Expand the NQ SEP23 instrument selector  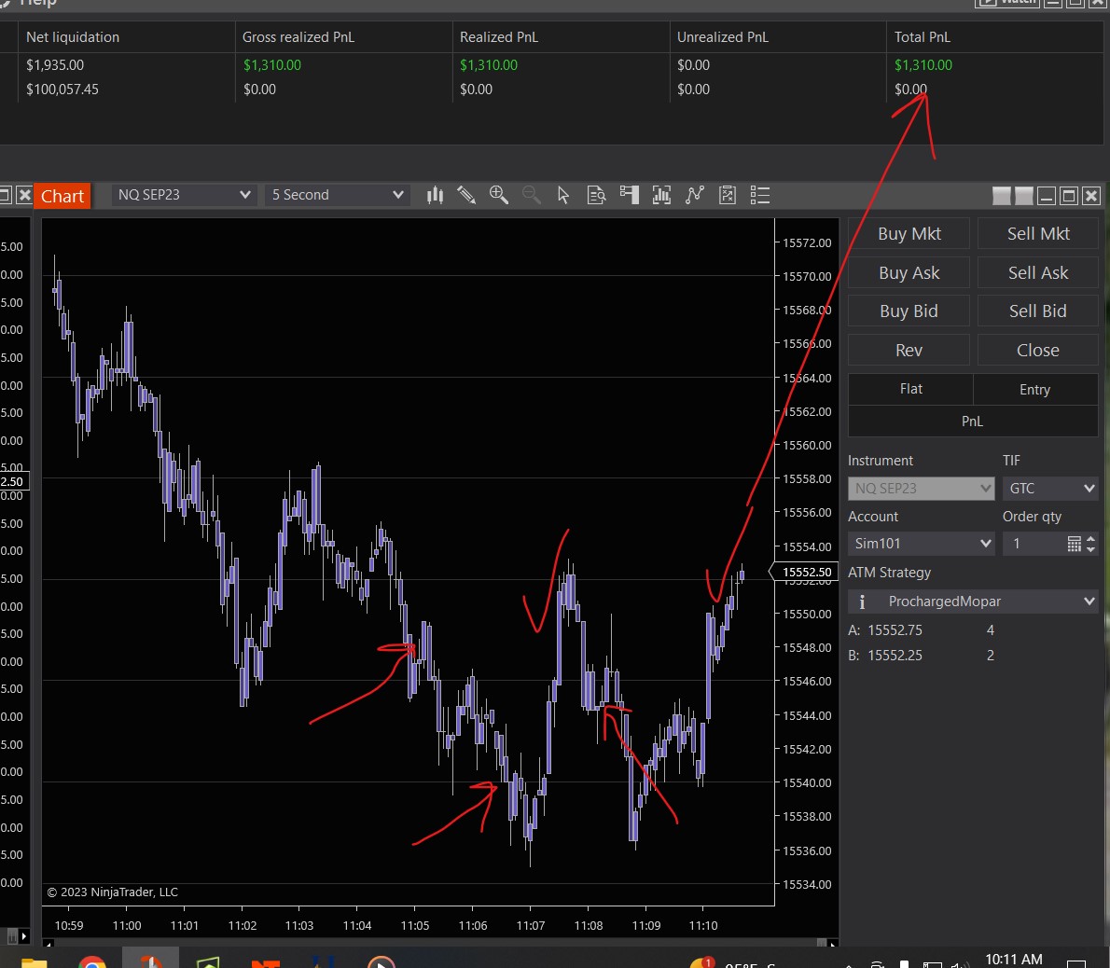click(184, 195)
